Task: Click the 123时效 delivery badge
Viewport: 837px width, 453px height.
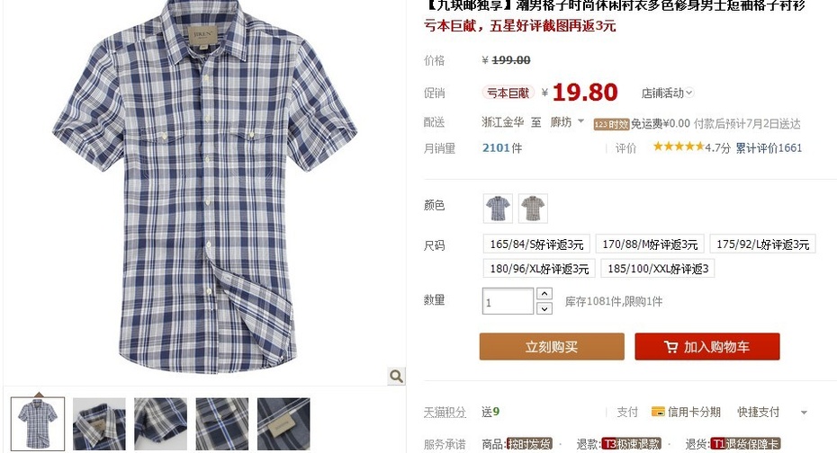Action: (x=612, y=124)
